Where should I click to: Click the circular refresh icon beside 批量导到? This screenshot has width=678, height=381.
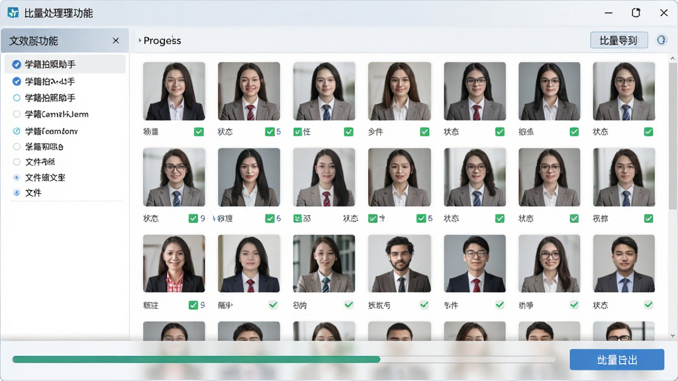(x=661, y=40)
